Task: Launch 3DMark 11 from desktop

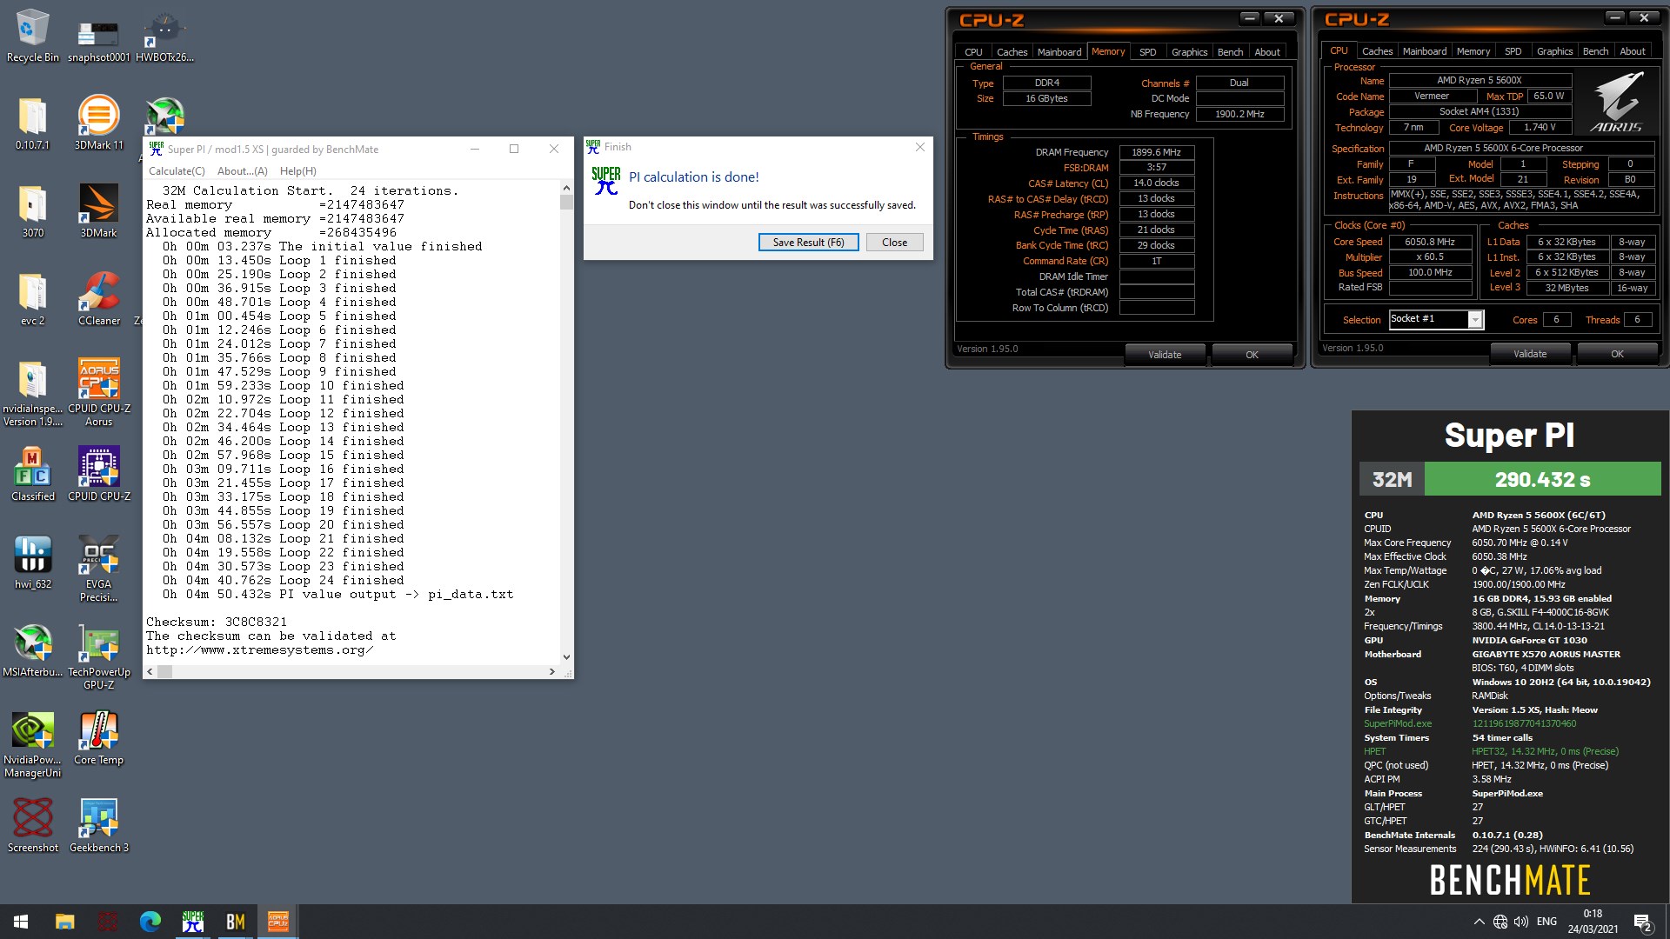Action: click(x=98, y=123)
